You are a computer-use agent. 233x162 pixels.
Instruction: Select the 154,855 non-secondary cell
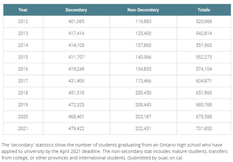(x=143, y=69)
